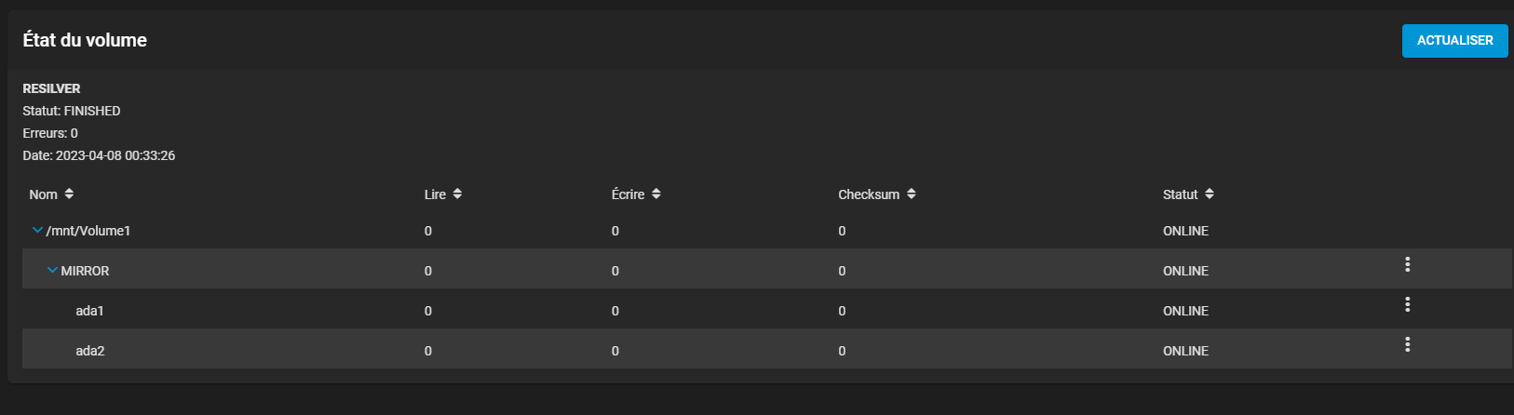1514x415 pixels.
Task: Click the État du volume title
Action: tap(85, 40)
